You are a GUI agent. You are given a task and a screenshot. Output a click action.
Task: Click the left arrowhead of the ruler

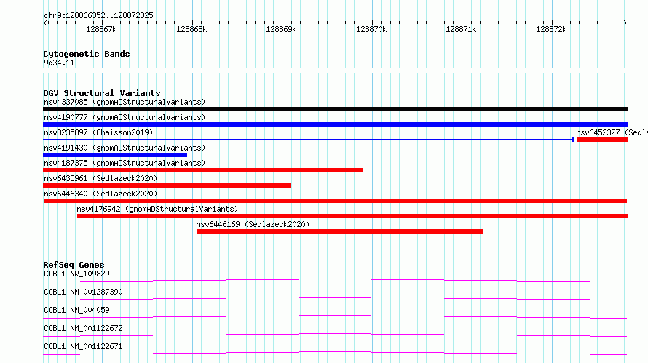(x=45, y=23)
